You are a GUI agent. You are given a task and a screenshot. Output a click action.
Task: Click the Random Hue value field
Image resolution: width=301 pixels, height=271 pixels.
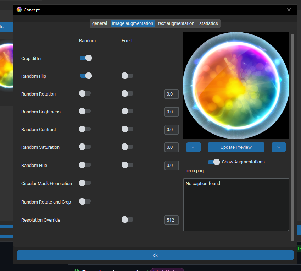point(172,166)
